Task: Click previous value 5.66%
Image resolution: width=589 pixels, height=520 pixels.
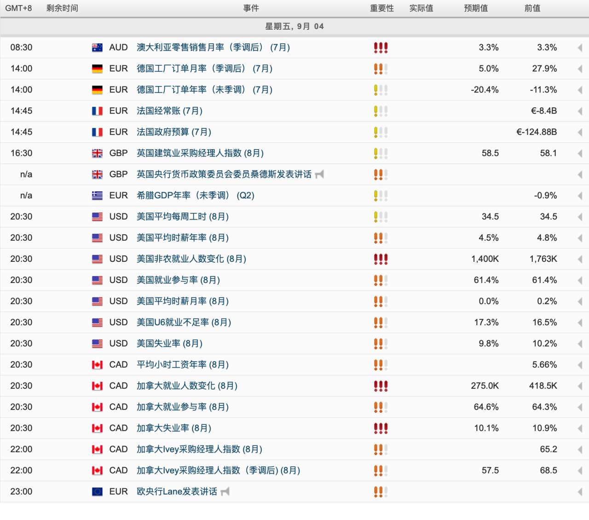Action: click(x=545, y=365)
